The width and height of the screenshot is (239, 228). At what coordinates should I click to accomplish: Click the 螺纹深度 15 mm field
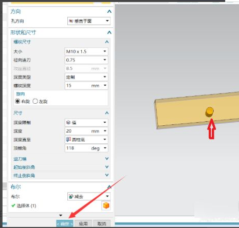86,85
